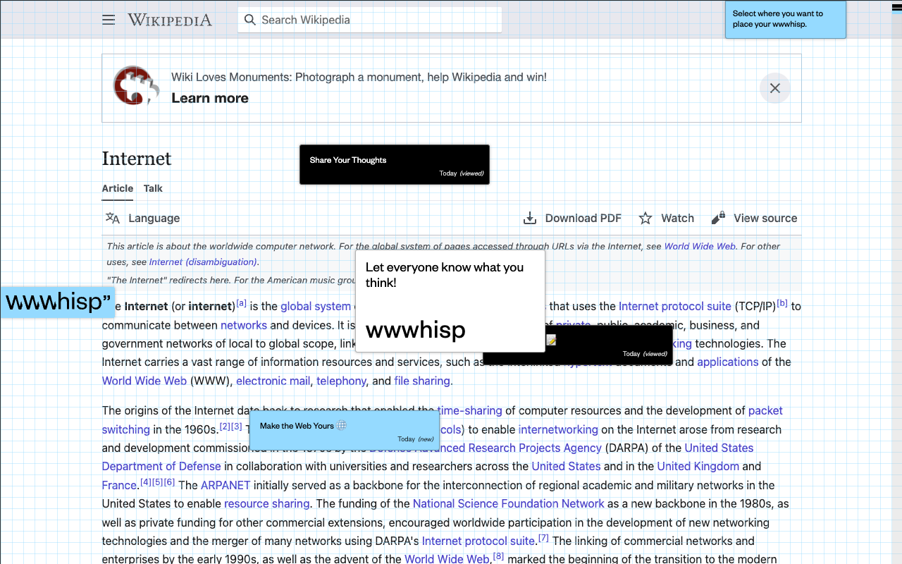This screenshot has height=564, width=902.
Task: Open citation reference [7]
Action: (x=543, y=538)
